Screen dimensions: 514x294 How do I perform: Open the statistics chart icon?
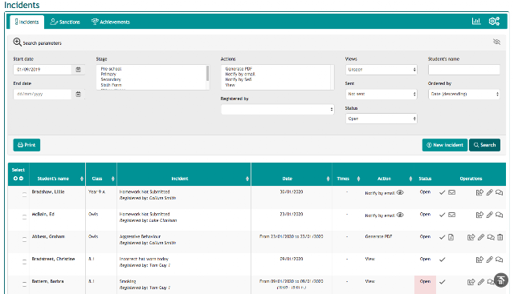point(476,22)
